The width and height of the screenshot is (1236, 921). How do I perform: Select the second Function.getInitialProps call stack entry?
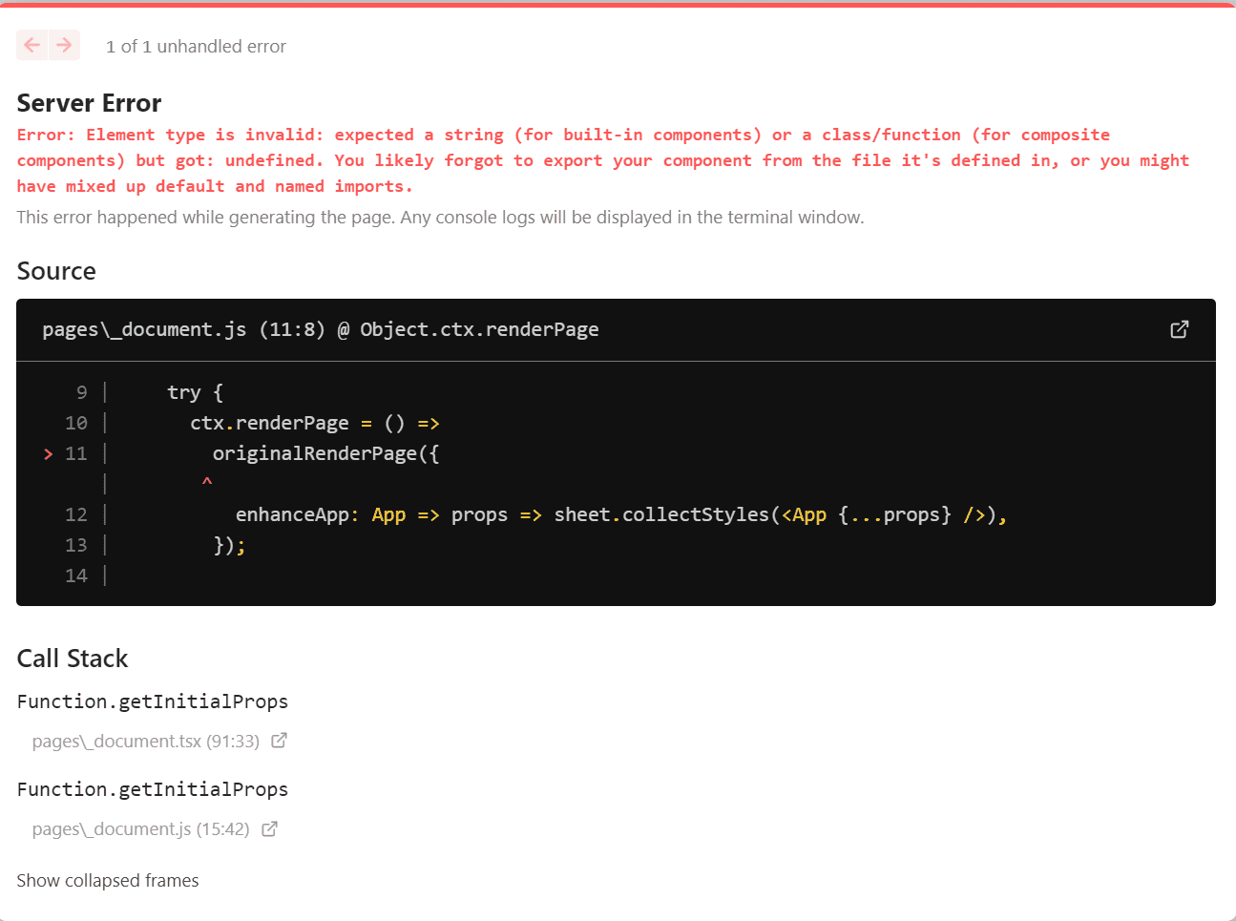(153, 789)
